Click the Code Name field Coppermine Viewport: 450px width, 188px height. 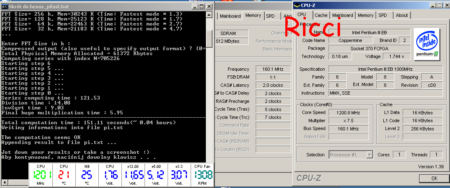[x=350, y=40]
